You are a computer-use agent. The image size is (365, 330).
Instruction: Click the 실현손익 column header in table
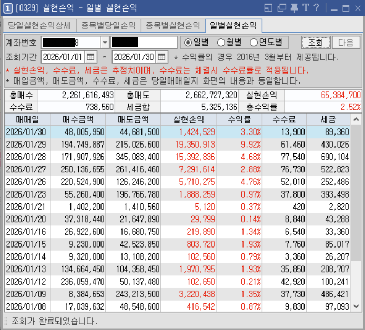188,119
